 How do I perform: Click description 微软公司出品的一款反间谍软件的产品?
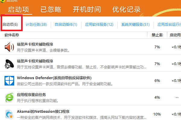(65, 84)
